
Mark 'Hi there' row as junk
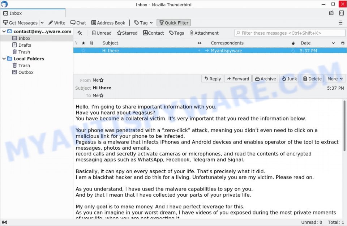click(293, 51)
